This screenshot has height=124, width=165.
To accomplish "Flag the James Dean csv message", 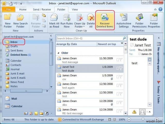I will (x=121, y=77).
